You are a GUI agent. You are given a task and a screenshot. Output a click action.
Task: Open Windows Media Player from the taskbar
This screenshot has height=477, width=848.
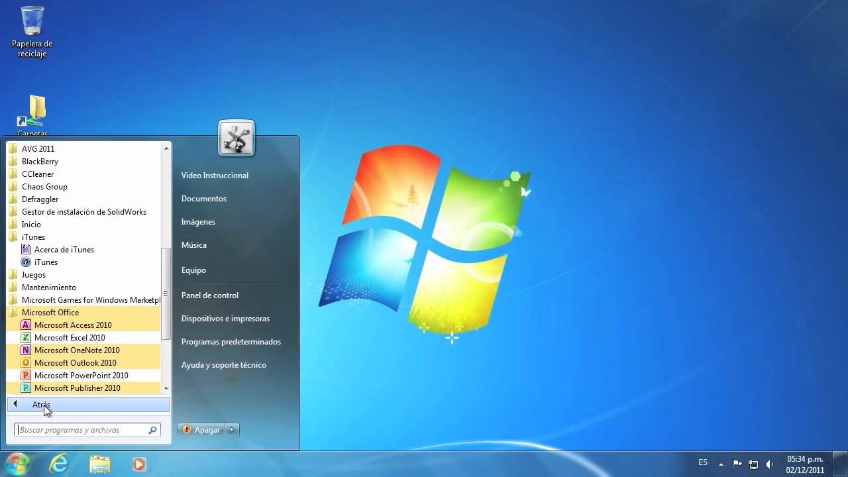coord(139,464)
